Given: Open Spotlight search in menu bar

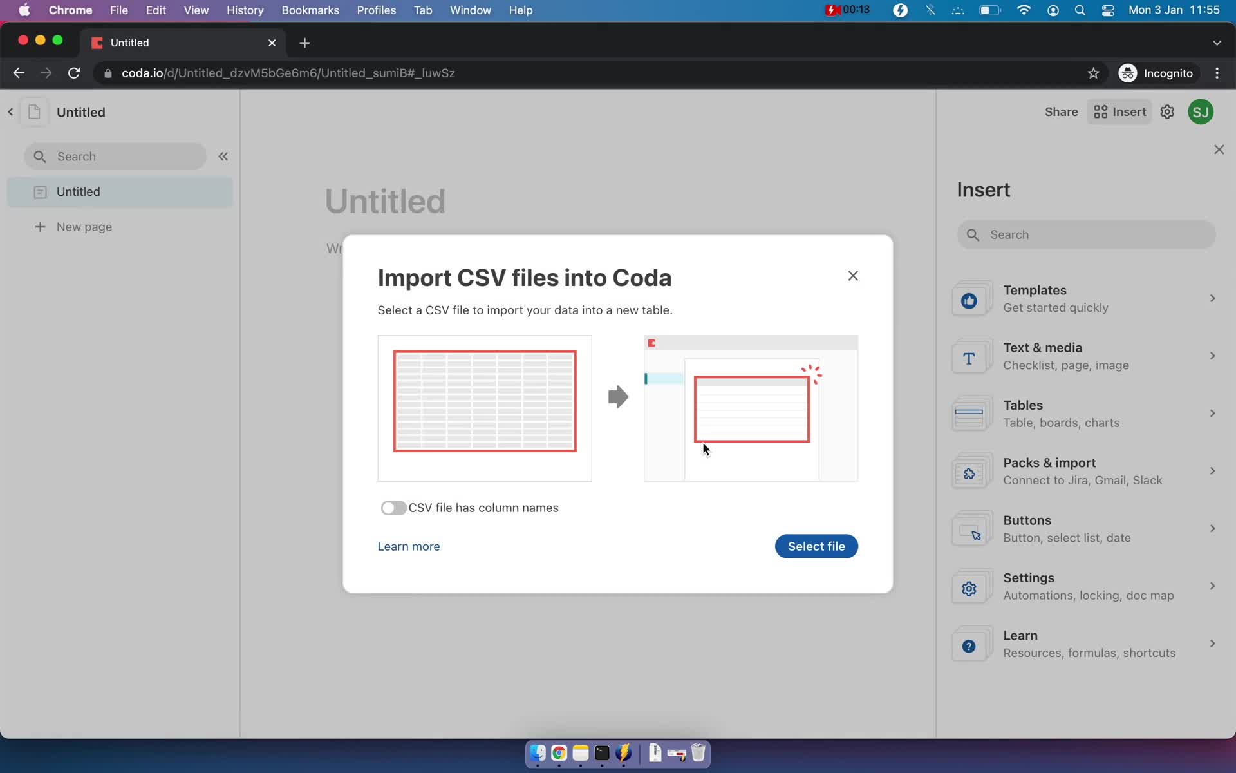Looking at the screenshot, I should [1080, 10].
